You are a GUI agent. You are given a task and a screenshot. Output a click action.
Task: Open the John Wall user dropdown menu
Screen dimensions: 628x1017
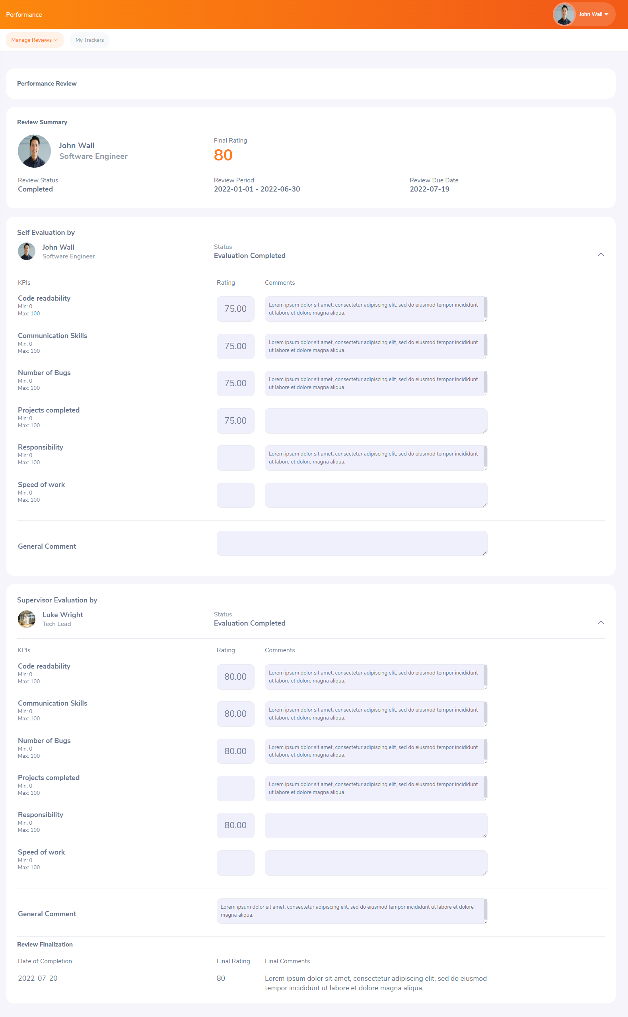593,15
